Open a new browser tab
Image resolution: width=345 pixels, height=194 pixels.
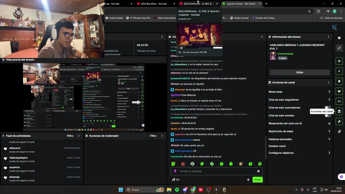(266, 4)
